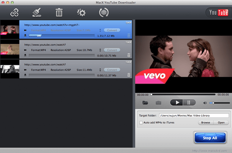Skip the 11.4Mb video download
Screen dimensions: 232x153
pos(129,62)
